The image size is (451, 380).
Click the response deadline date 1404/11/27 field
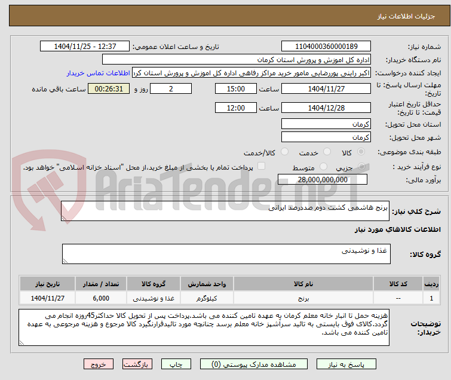click(x=326, y=88)
